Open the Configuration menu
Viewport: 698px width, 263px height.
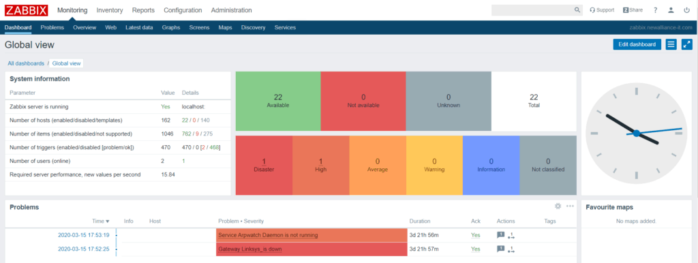(x=183, y=10)
